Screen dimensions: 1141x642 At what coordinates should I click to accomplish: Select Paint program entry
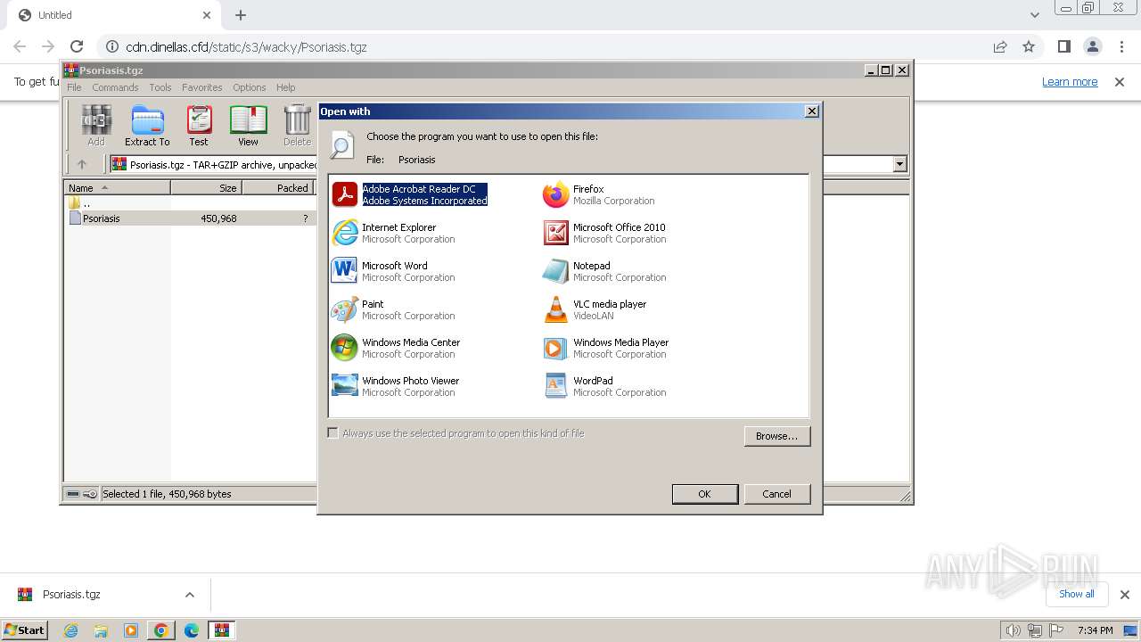coord(393,309)
